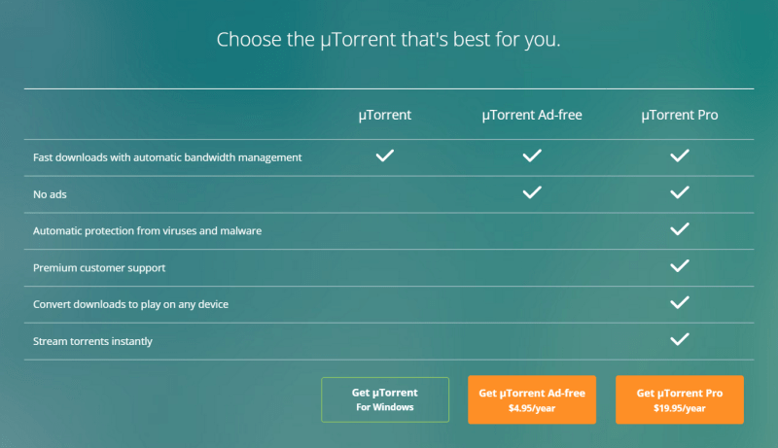
Task: Click the µTorrent Ad-free column header
Action: 532,115
